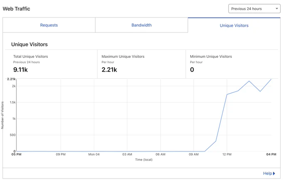The height and width of the screenshot is (181, 283).
Task: Click the dropdown caret arrow icon
Action: pyautogui.click(x=277, y=9)
